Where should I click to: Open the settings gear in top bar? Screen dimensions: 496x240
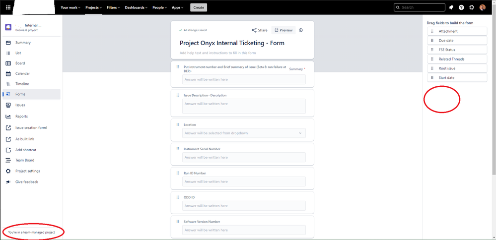click(472, 7)
